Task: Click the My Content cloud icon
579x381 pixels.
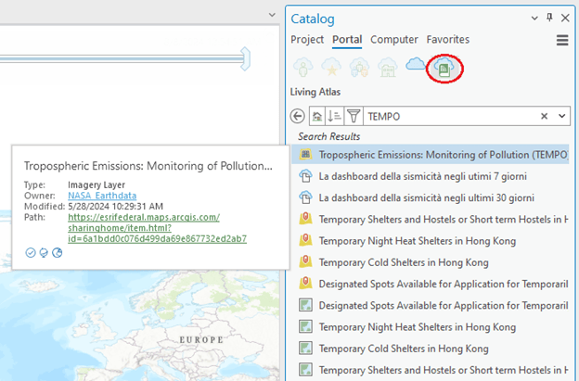Action: click(303, 68)
